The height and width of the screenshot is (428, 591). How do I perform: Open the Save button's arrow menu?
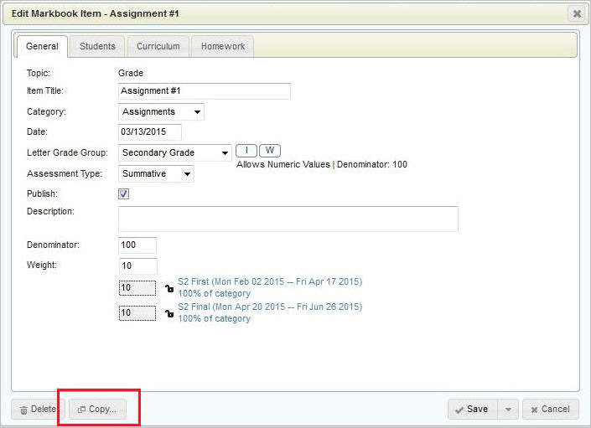(507, 409)
